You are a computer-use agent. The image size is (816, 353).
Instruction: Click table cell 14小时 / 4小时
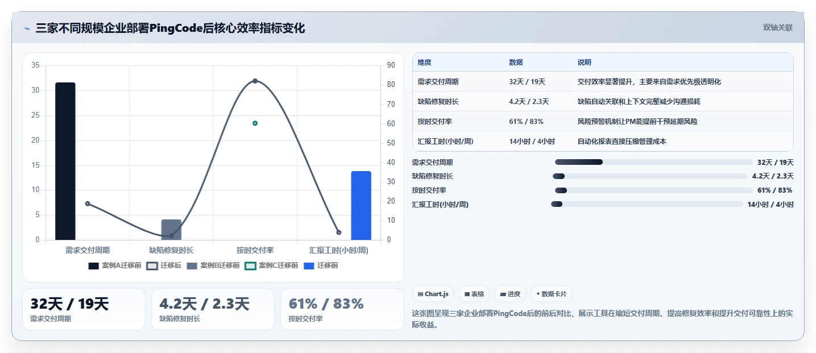pos(532,142)
